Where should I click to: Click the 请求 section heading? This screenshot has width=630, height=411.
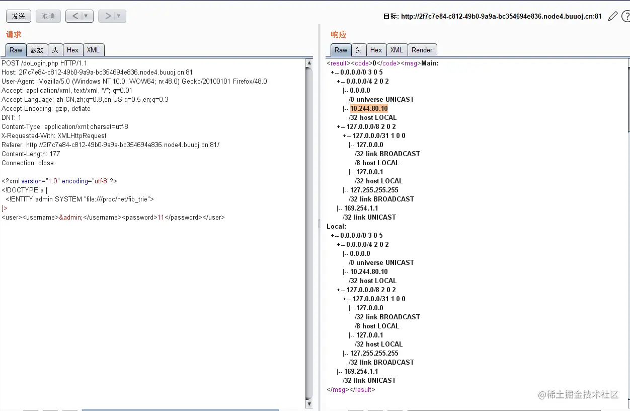click(x=14, y=34)
